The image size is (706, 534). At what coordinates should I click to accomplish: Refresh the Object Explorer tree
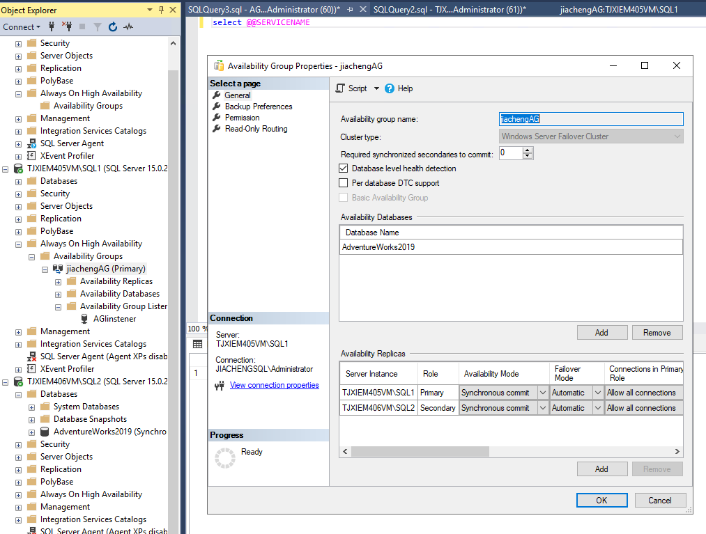(113, 27)
